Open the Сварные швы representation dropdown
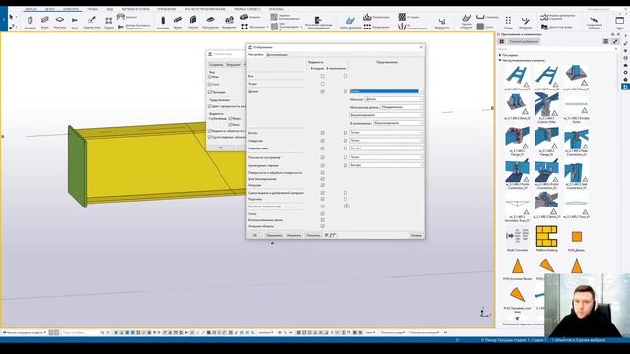Viewport: 630px width, 354px height. tap(386, 148)
